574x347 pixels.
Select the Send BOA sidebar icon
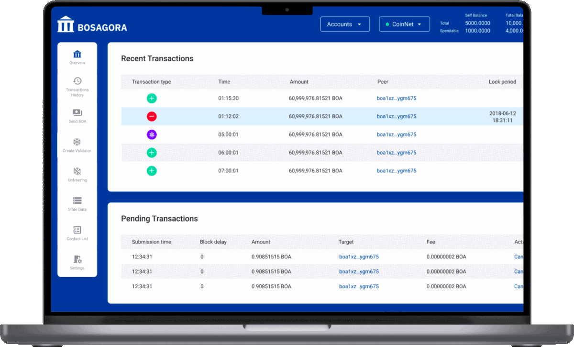(77, 112)
